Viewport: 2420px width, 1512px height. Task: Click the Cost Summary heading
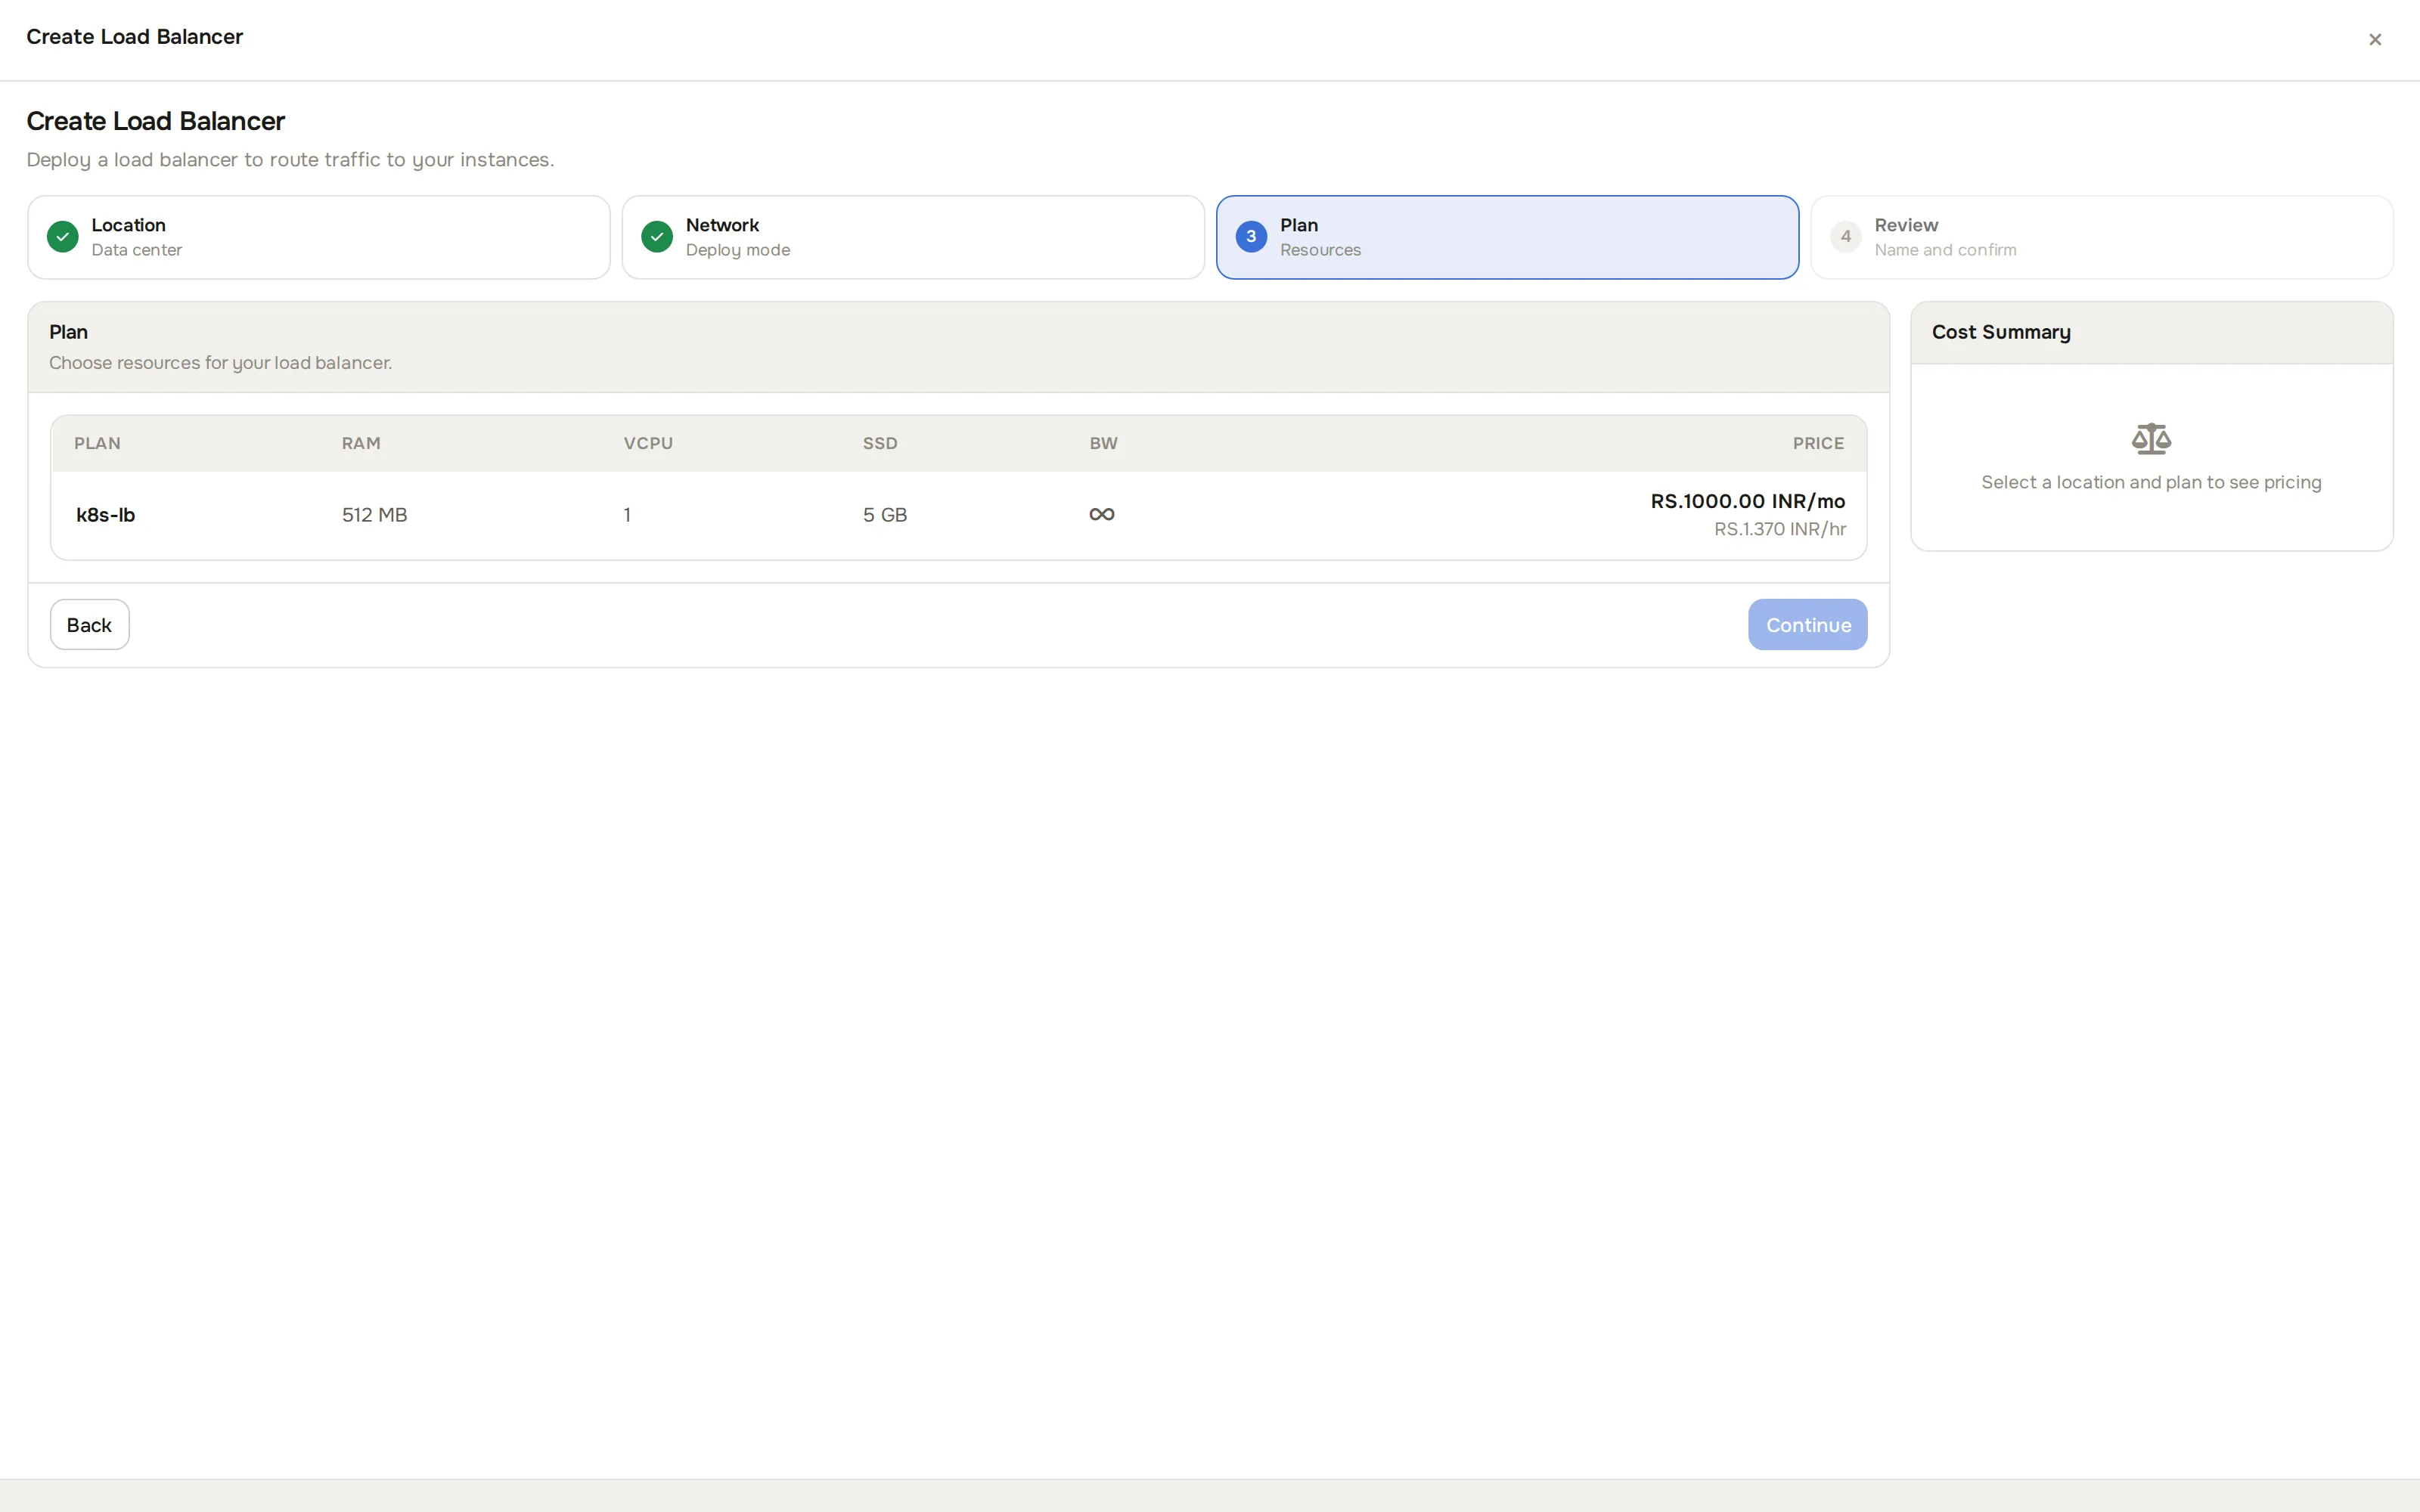point(2001,332)
